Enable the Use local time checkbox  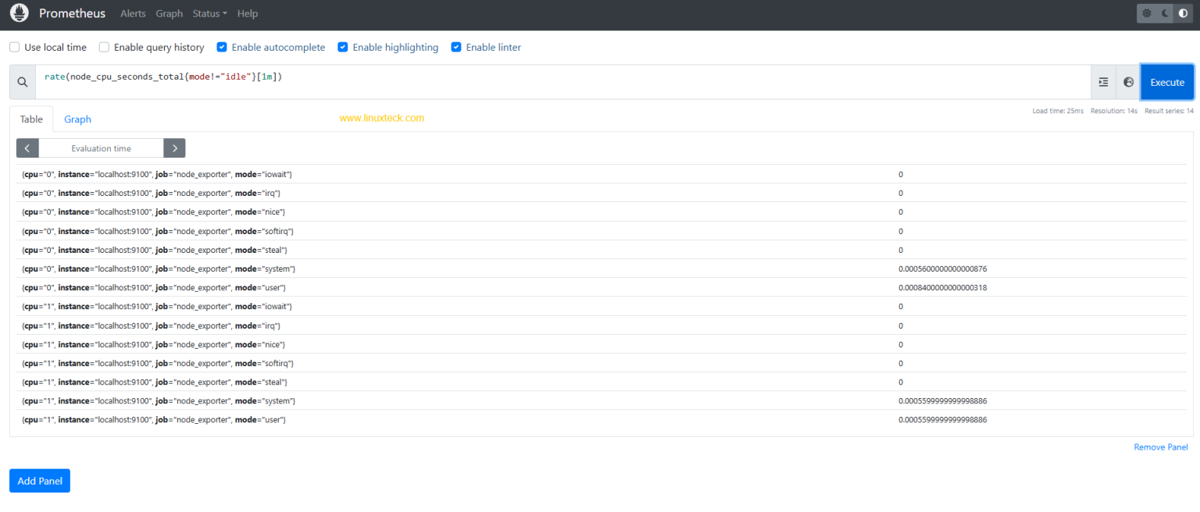click(15, 48)
